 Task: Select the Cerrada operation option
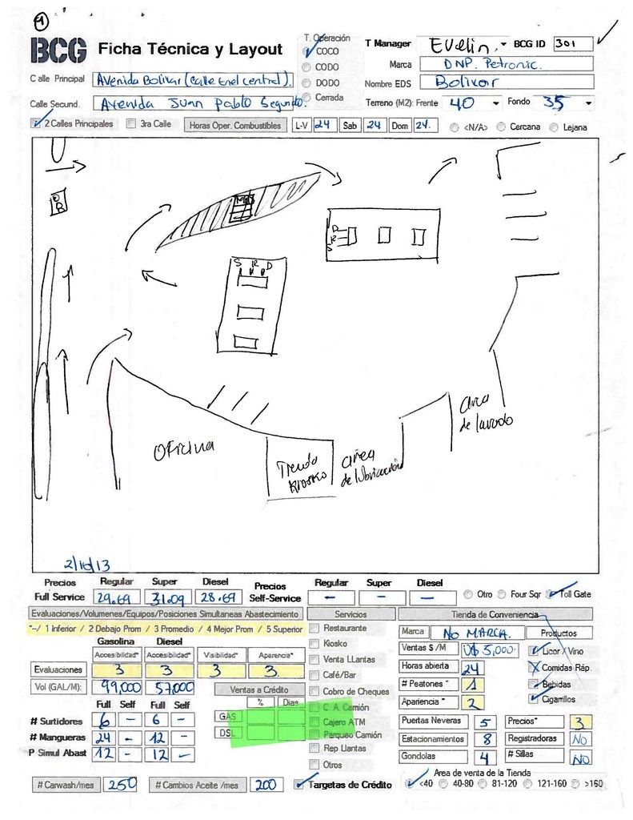[x=306, y=97]
